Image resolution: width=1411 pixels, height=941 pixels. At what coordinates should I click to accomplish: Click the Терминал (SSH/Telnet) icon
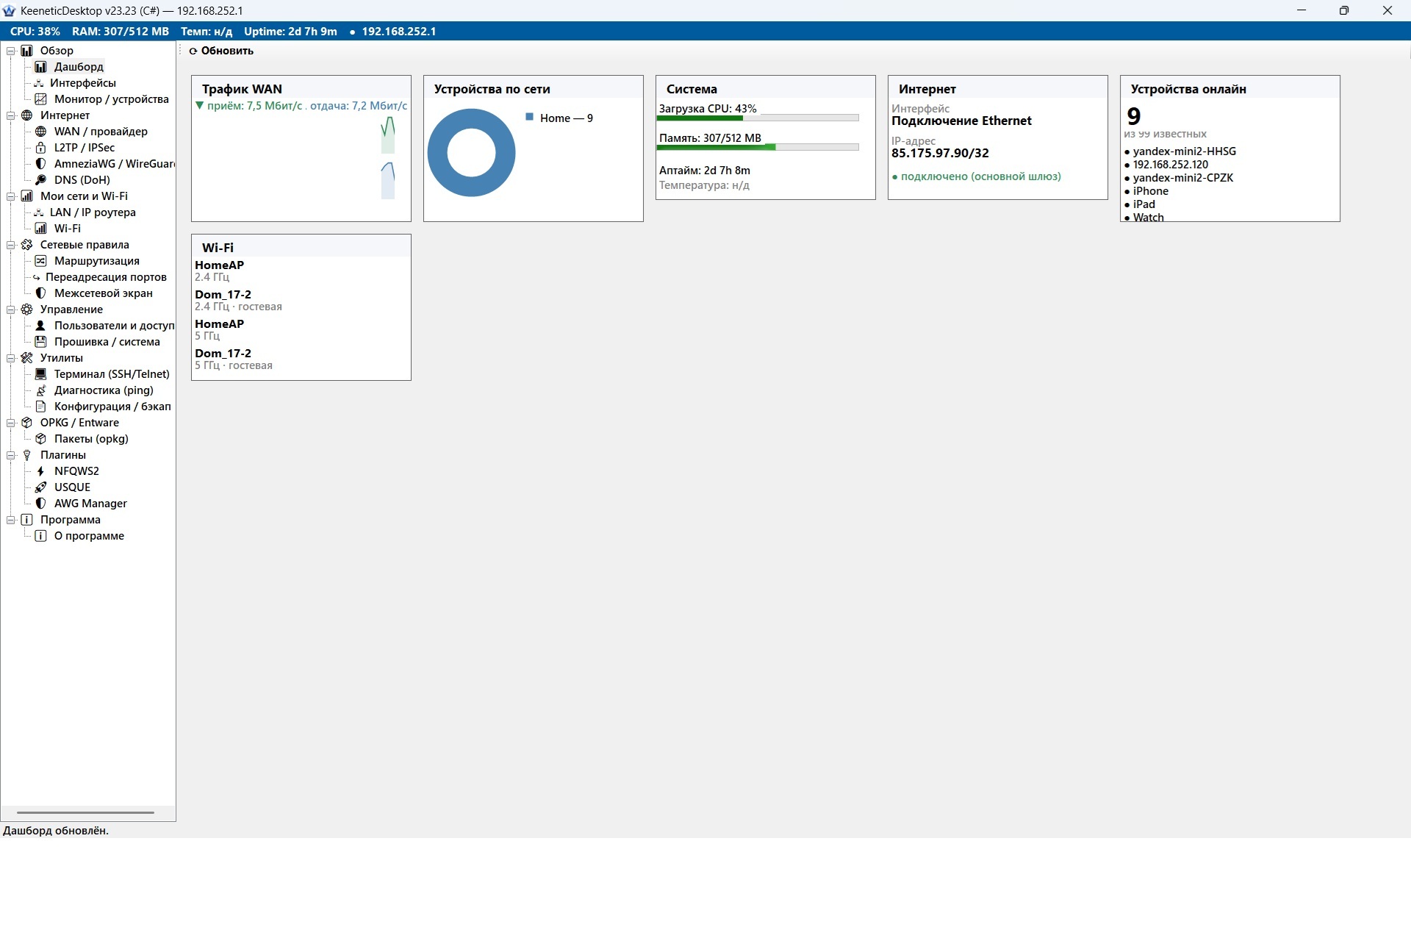41,374
